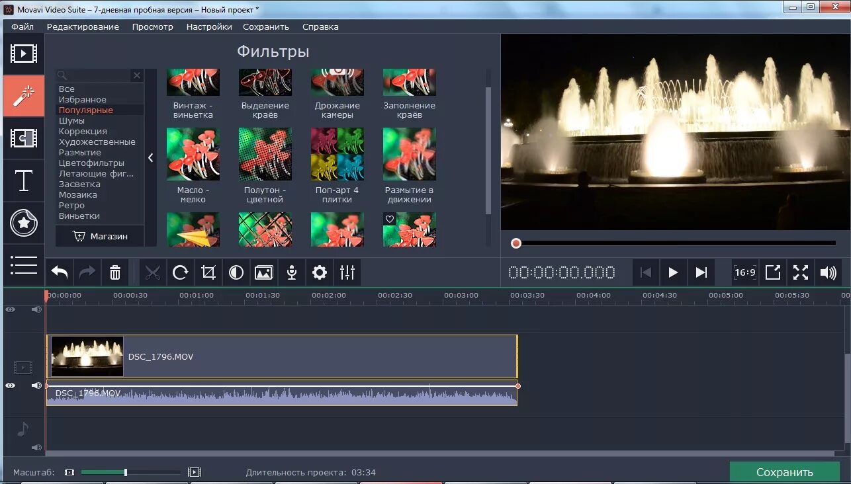Image resolution: width=851 pixels, height=484 pixels.
Task: Mute the music track speaker
Action: (x=36, y=448)
